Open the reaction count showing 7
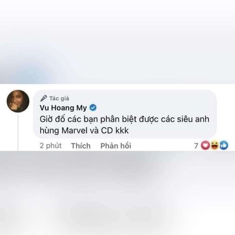 (x=196, y=145)
